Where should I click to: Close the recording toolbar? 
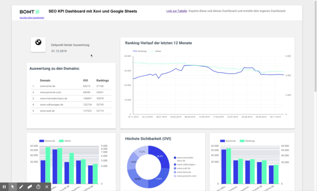pyautogui.click(x=47, y=187)
